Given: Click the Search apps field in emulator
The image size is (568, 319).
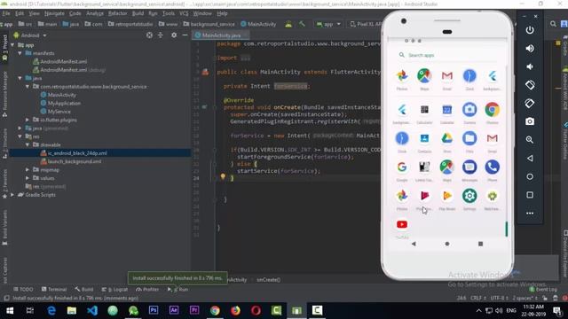Looking at the screenshot, I should 447,55.
